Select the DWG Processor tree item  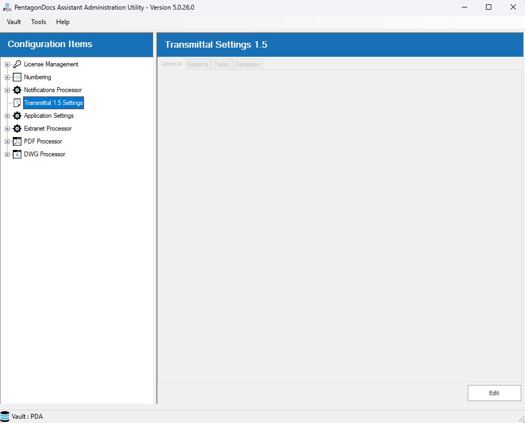pyautogui.click(x=44, y=154)
